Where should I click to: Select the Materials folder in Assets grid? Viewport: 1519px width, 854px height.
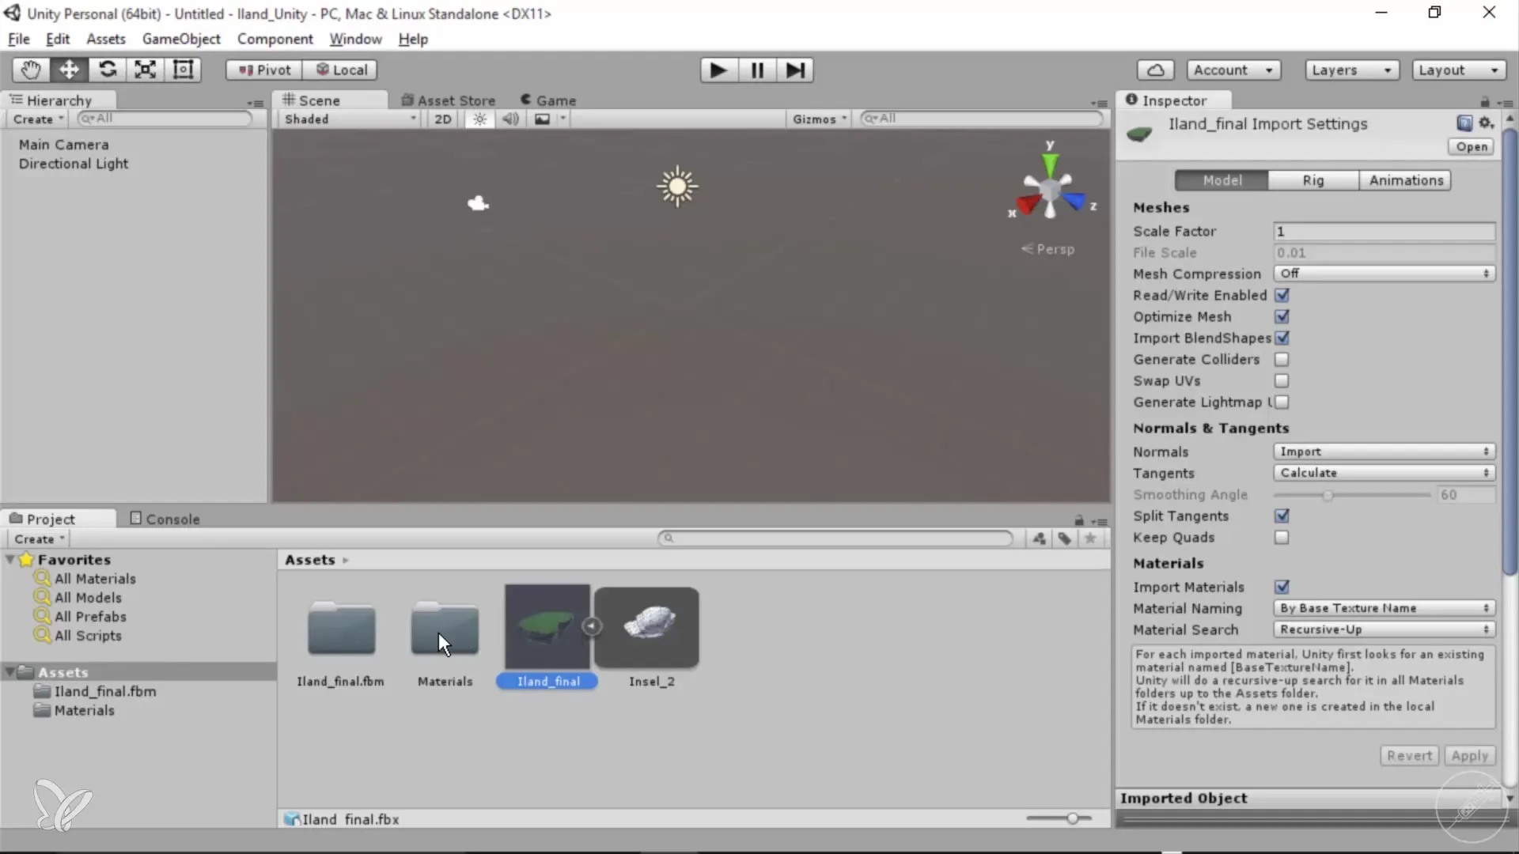pos(445,629)
